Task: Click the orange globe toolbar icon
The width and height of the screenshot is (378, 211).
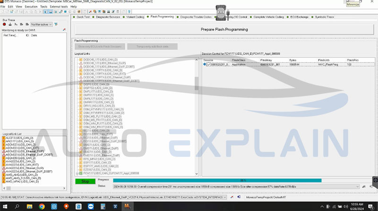Action: pos(79,11)
